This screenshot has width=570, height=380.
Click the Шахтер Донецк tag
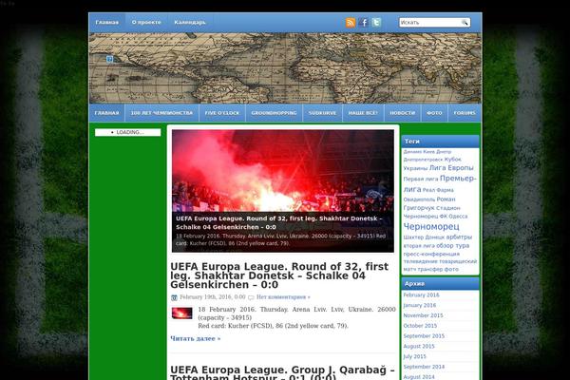(x=424, y=237)
